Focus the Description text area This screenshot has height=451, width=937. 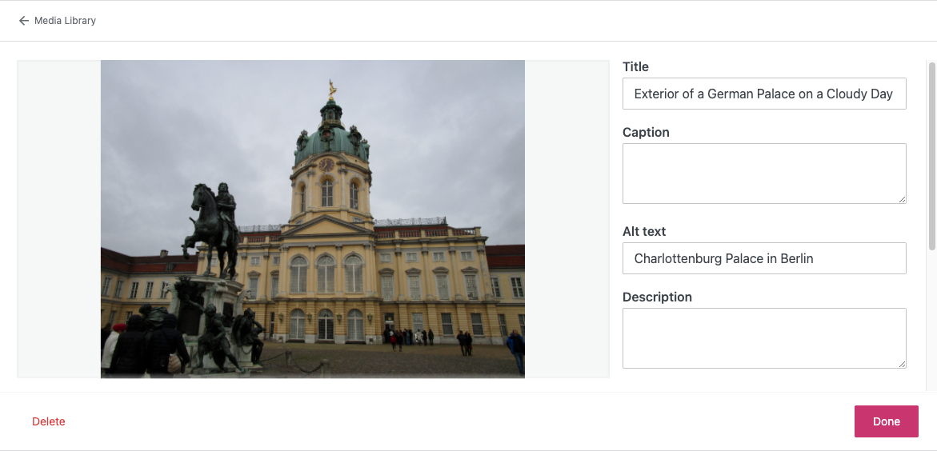pos(764,338)
